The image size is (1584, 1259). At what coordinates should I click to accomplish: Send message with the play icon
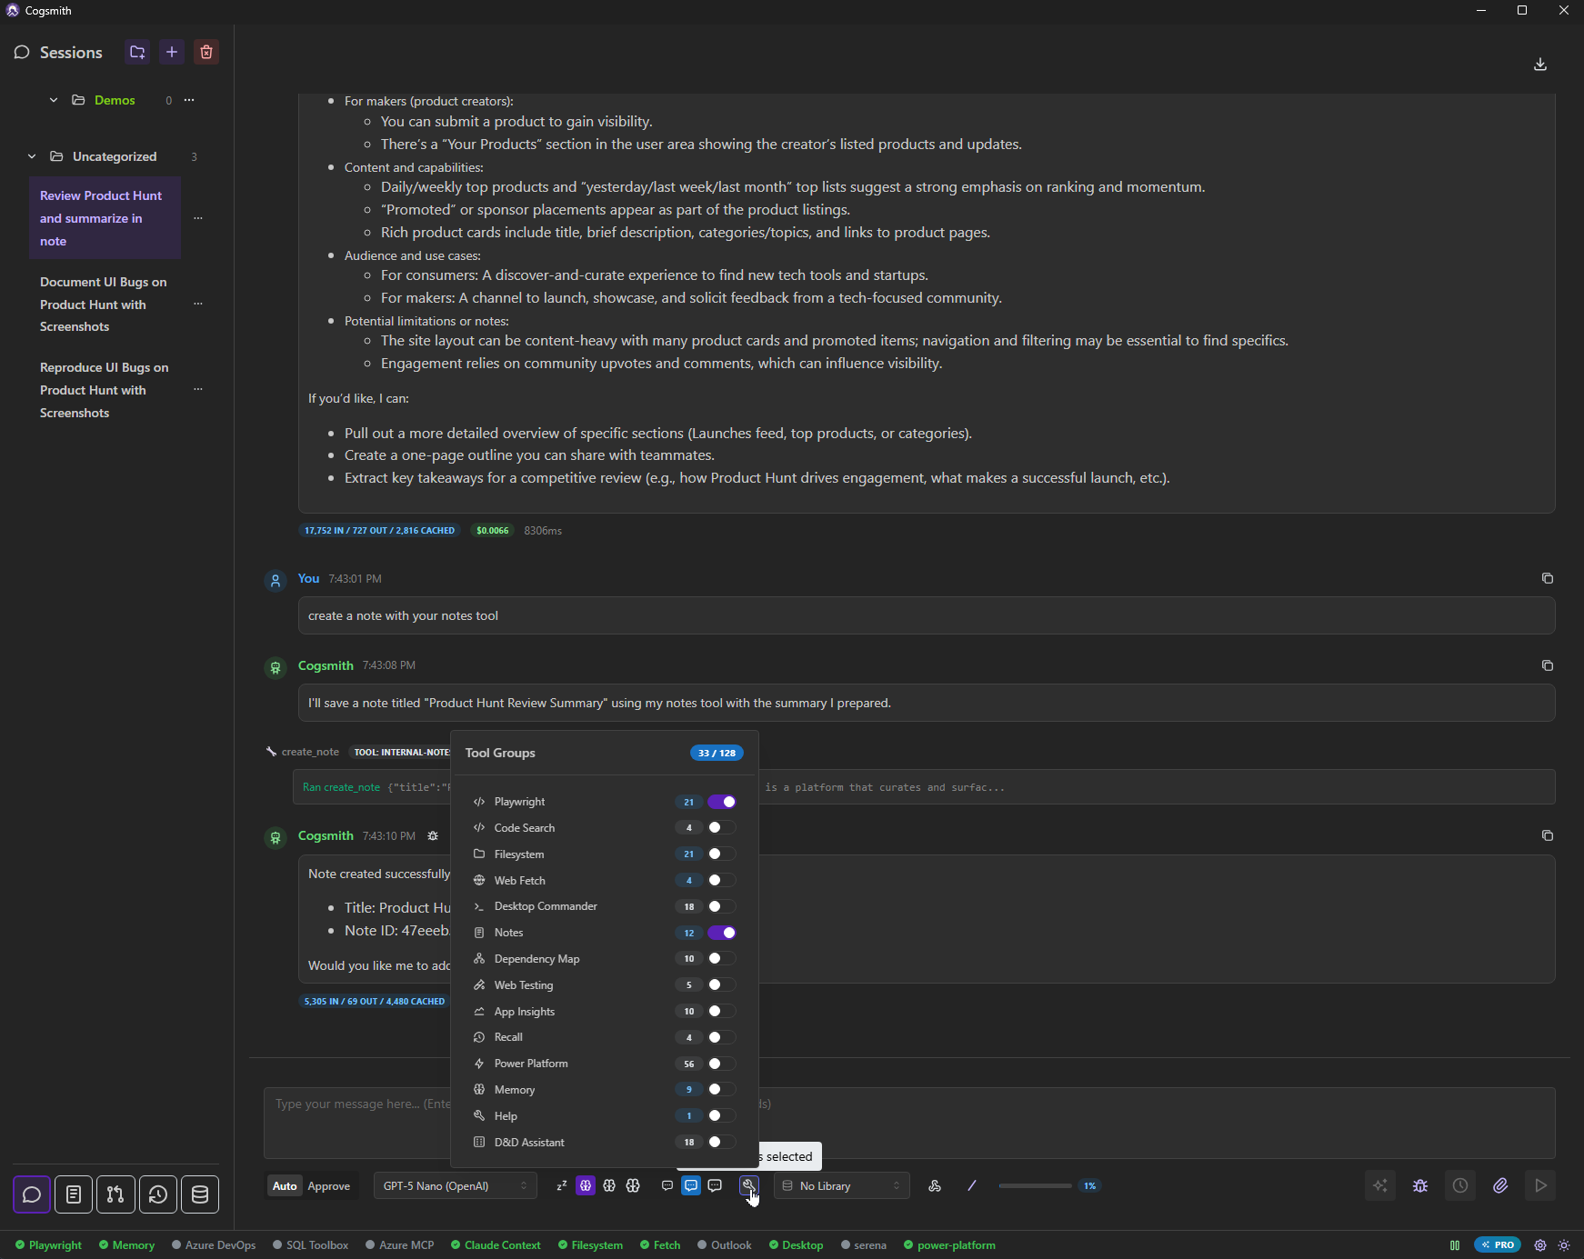[x=1540, y=1185]
